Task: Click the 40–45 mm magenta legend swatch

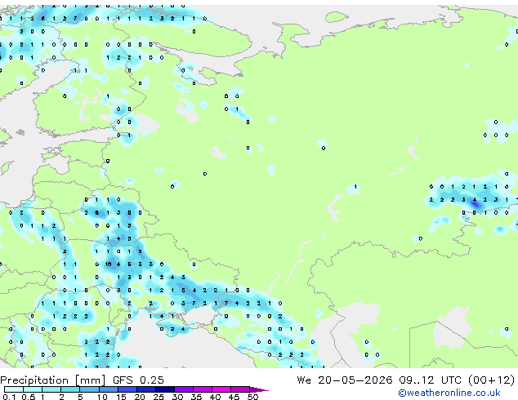Action: coord(221,389)
